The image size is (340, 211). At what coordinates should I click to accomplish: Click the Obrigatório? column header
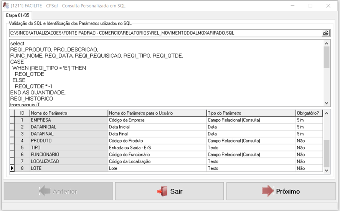click(x=309, y=113)
